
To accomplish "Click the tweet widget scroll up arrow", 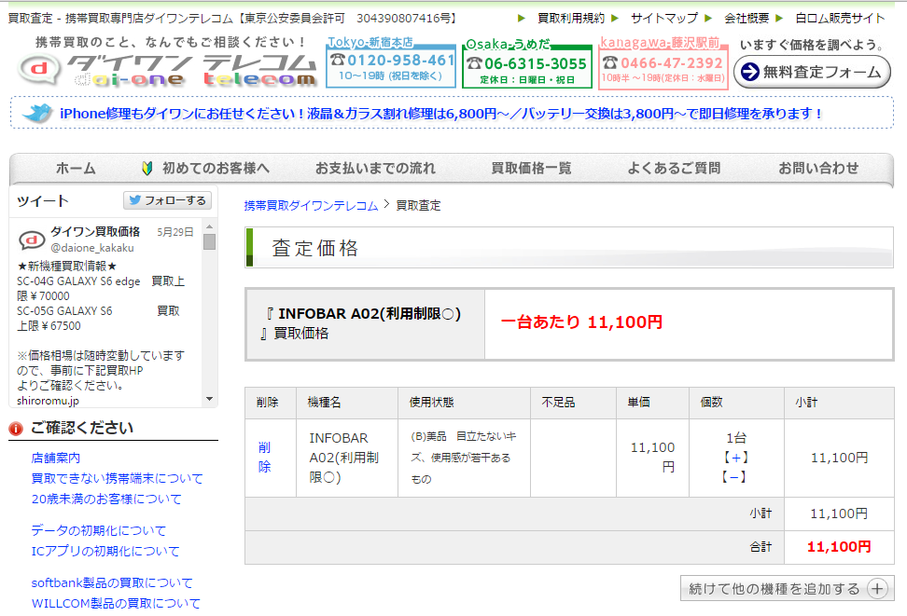I will [x=209, y=227].
